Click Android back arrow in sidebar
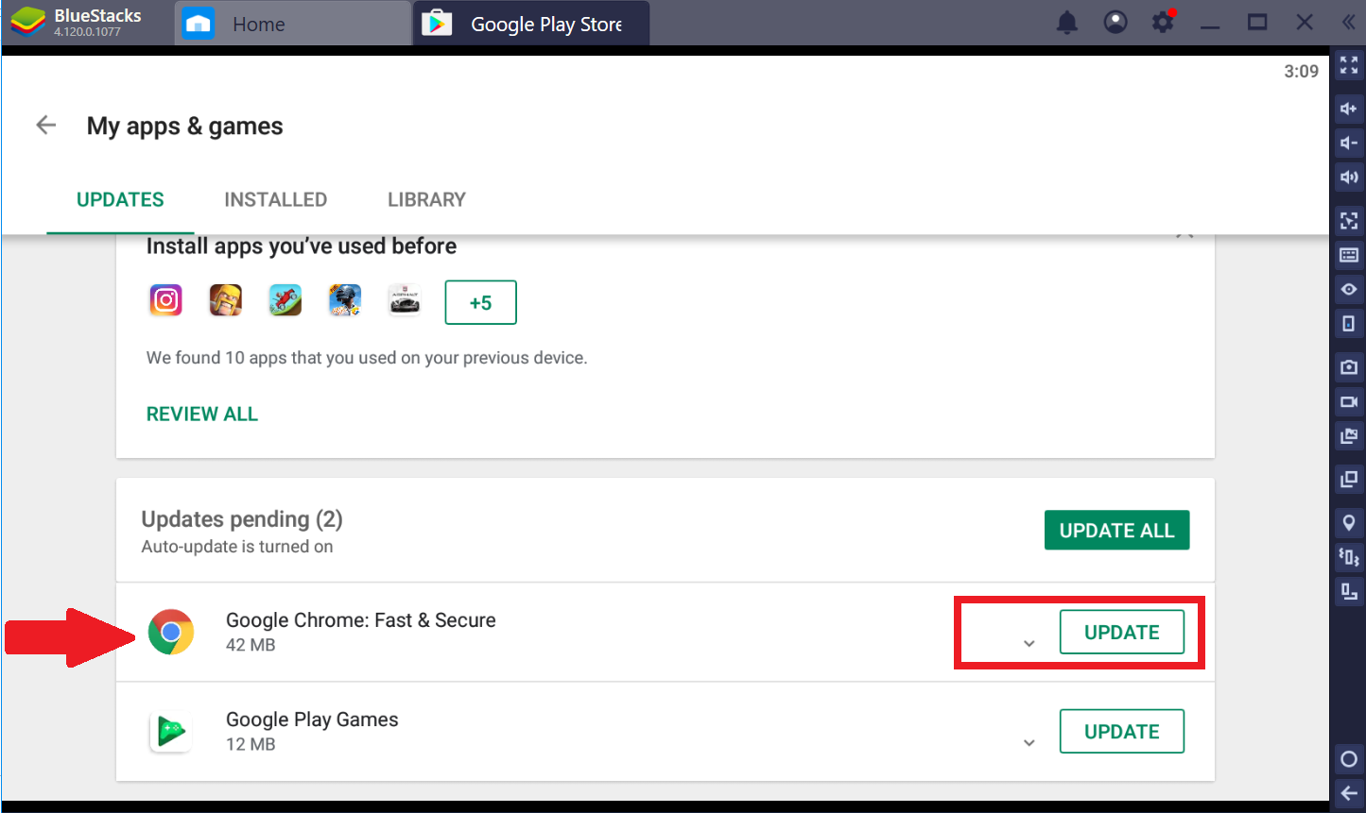This screenshot has height=813, width=1366. pyautogui.click(x=1349, y=793)
